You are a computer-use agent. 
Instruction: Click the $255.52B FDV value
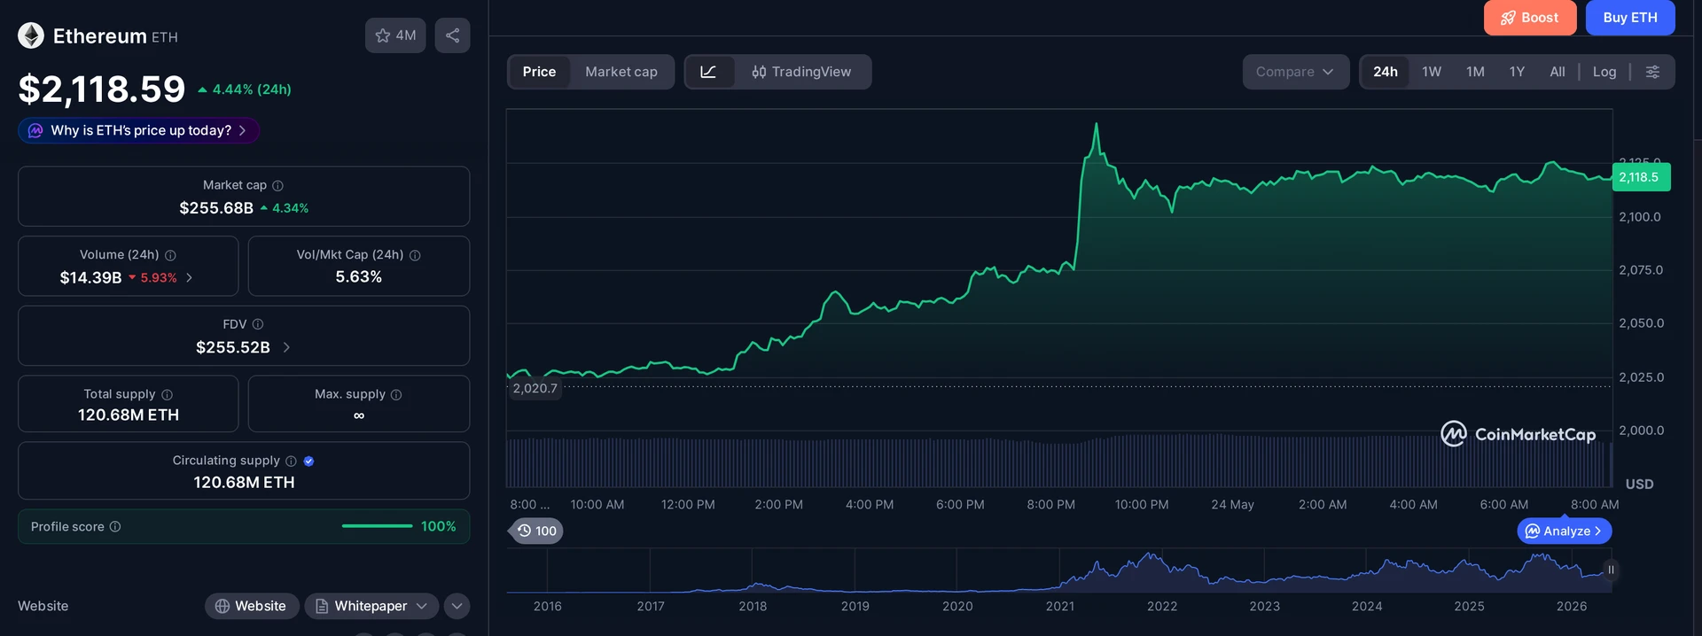233,347
